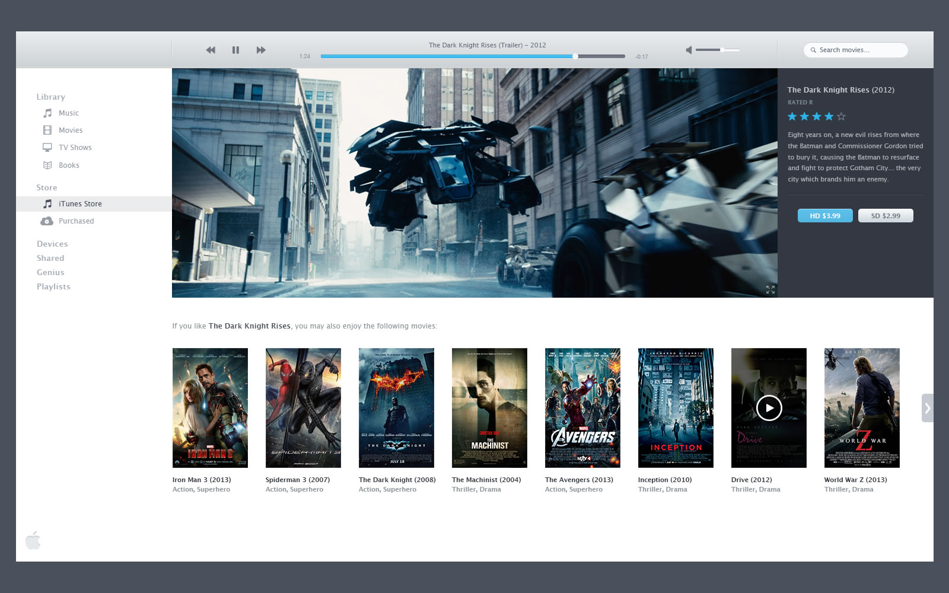Click the third rating star
Viewport: 949px width, 593px height.
(817, 117)
